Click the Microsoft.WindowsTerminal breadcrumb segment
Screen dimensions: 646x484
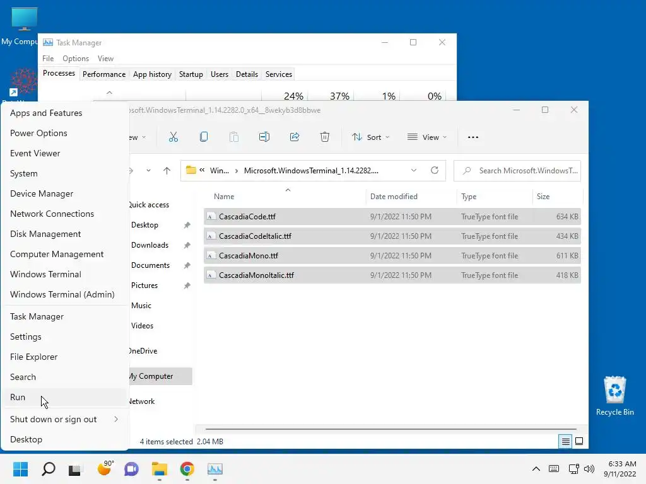(x=311, y=170)
